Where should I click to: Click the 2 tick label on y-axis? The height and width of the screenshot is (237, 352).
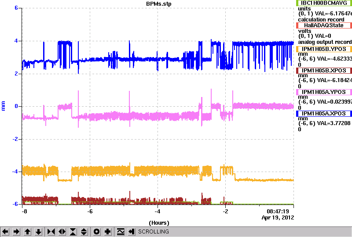click(16, 74)
